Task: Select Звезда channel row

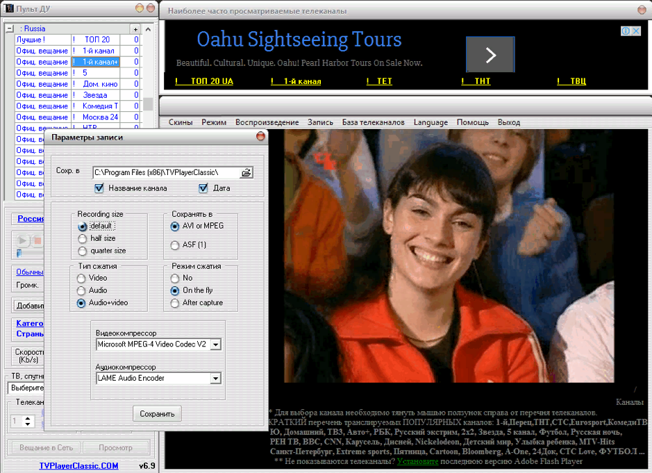Action: coord(77,95)
